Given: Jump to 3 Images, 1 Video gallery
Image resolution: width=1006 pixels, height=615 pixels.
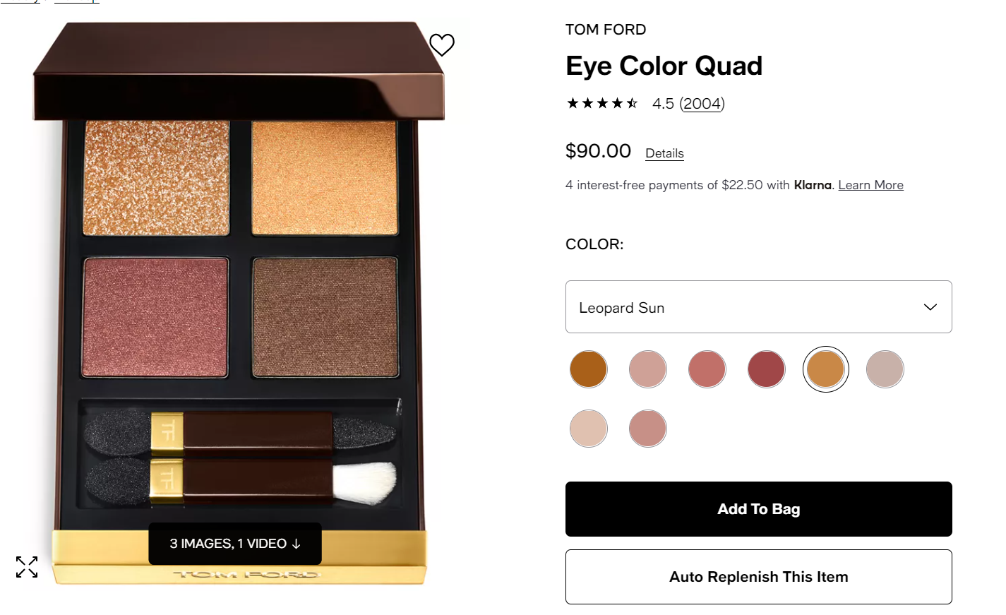Looking at the screenshot, I should point(235,544).
